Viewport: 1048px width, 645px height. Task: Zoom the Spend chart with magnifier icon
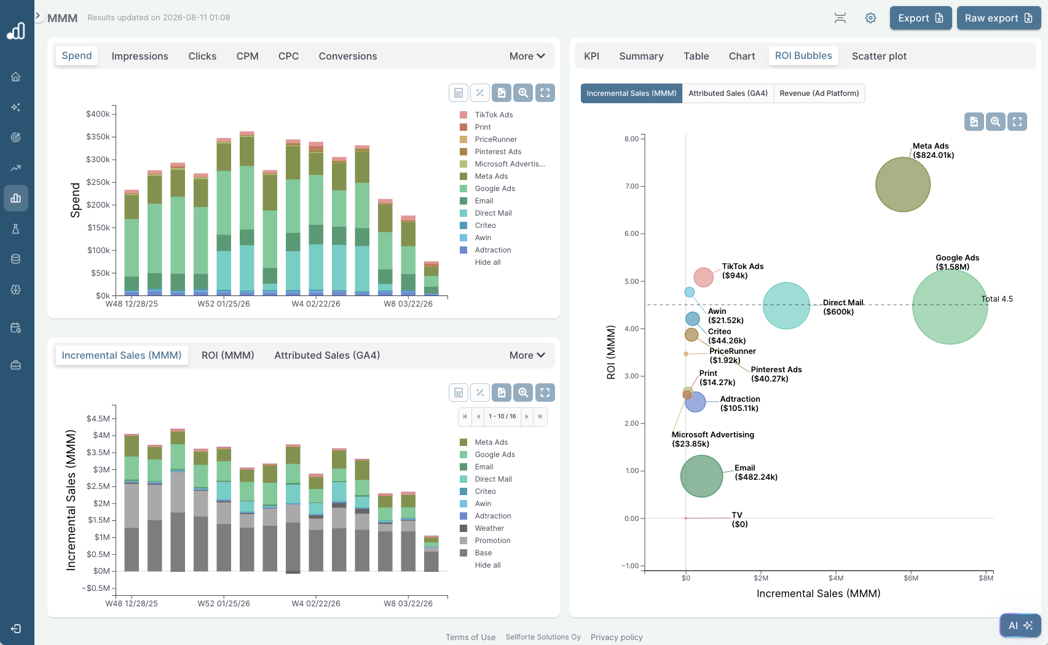pos(523,93)
